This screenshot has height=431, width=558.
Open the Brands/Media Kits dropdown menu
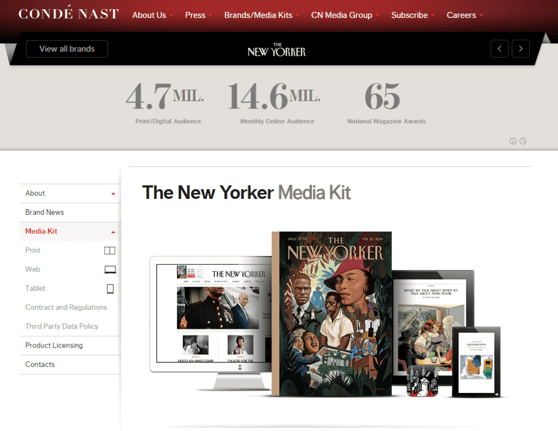[262, 15]
